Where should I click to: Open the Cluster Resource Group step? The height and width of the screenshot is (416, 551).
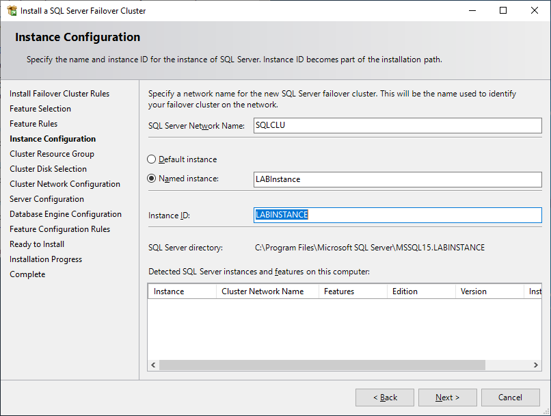click(x=52, y=154)
